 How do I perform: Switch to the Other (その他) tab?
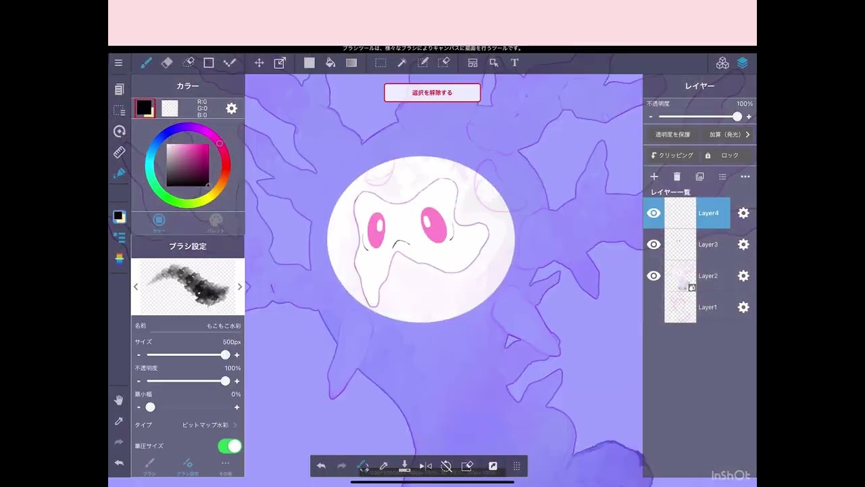225,467
